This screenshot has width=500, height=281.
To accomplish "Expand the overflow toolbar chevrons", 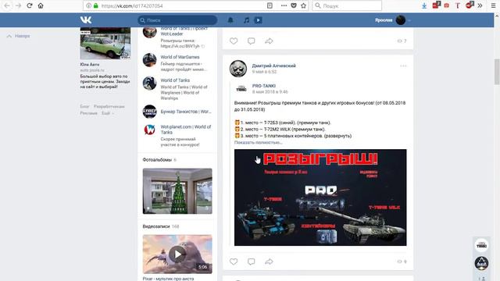I will (x=480, y=5).
